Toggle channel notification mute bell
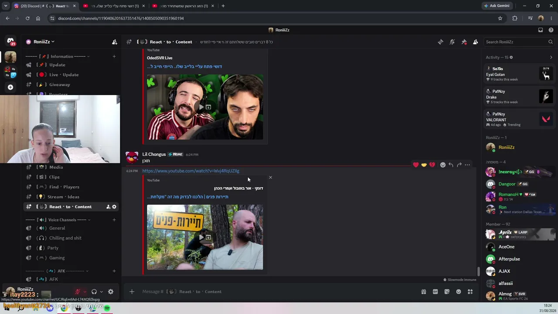Viewport: 558px width, 314px height. pos(452,42)
